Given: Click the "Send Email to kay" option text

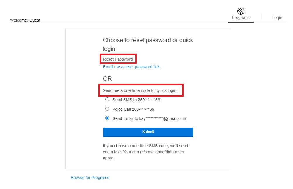Looking at the screenshot, I should point(149,118).
